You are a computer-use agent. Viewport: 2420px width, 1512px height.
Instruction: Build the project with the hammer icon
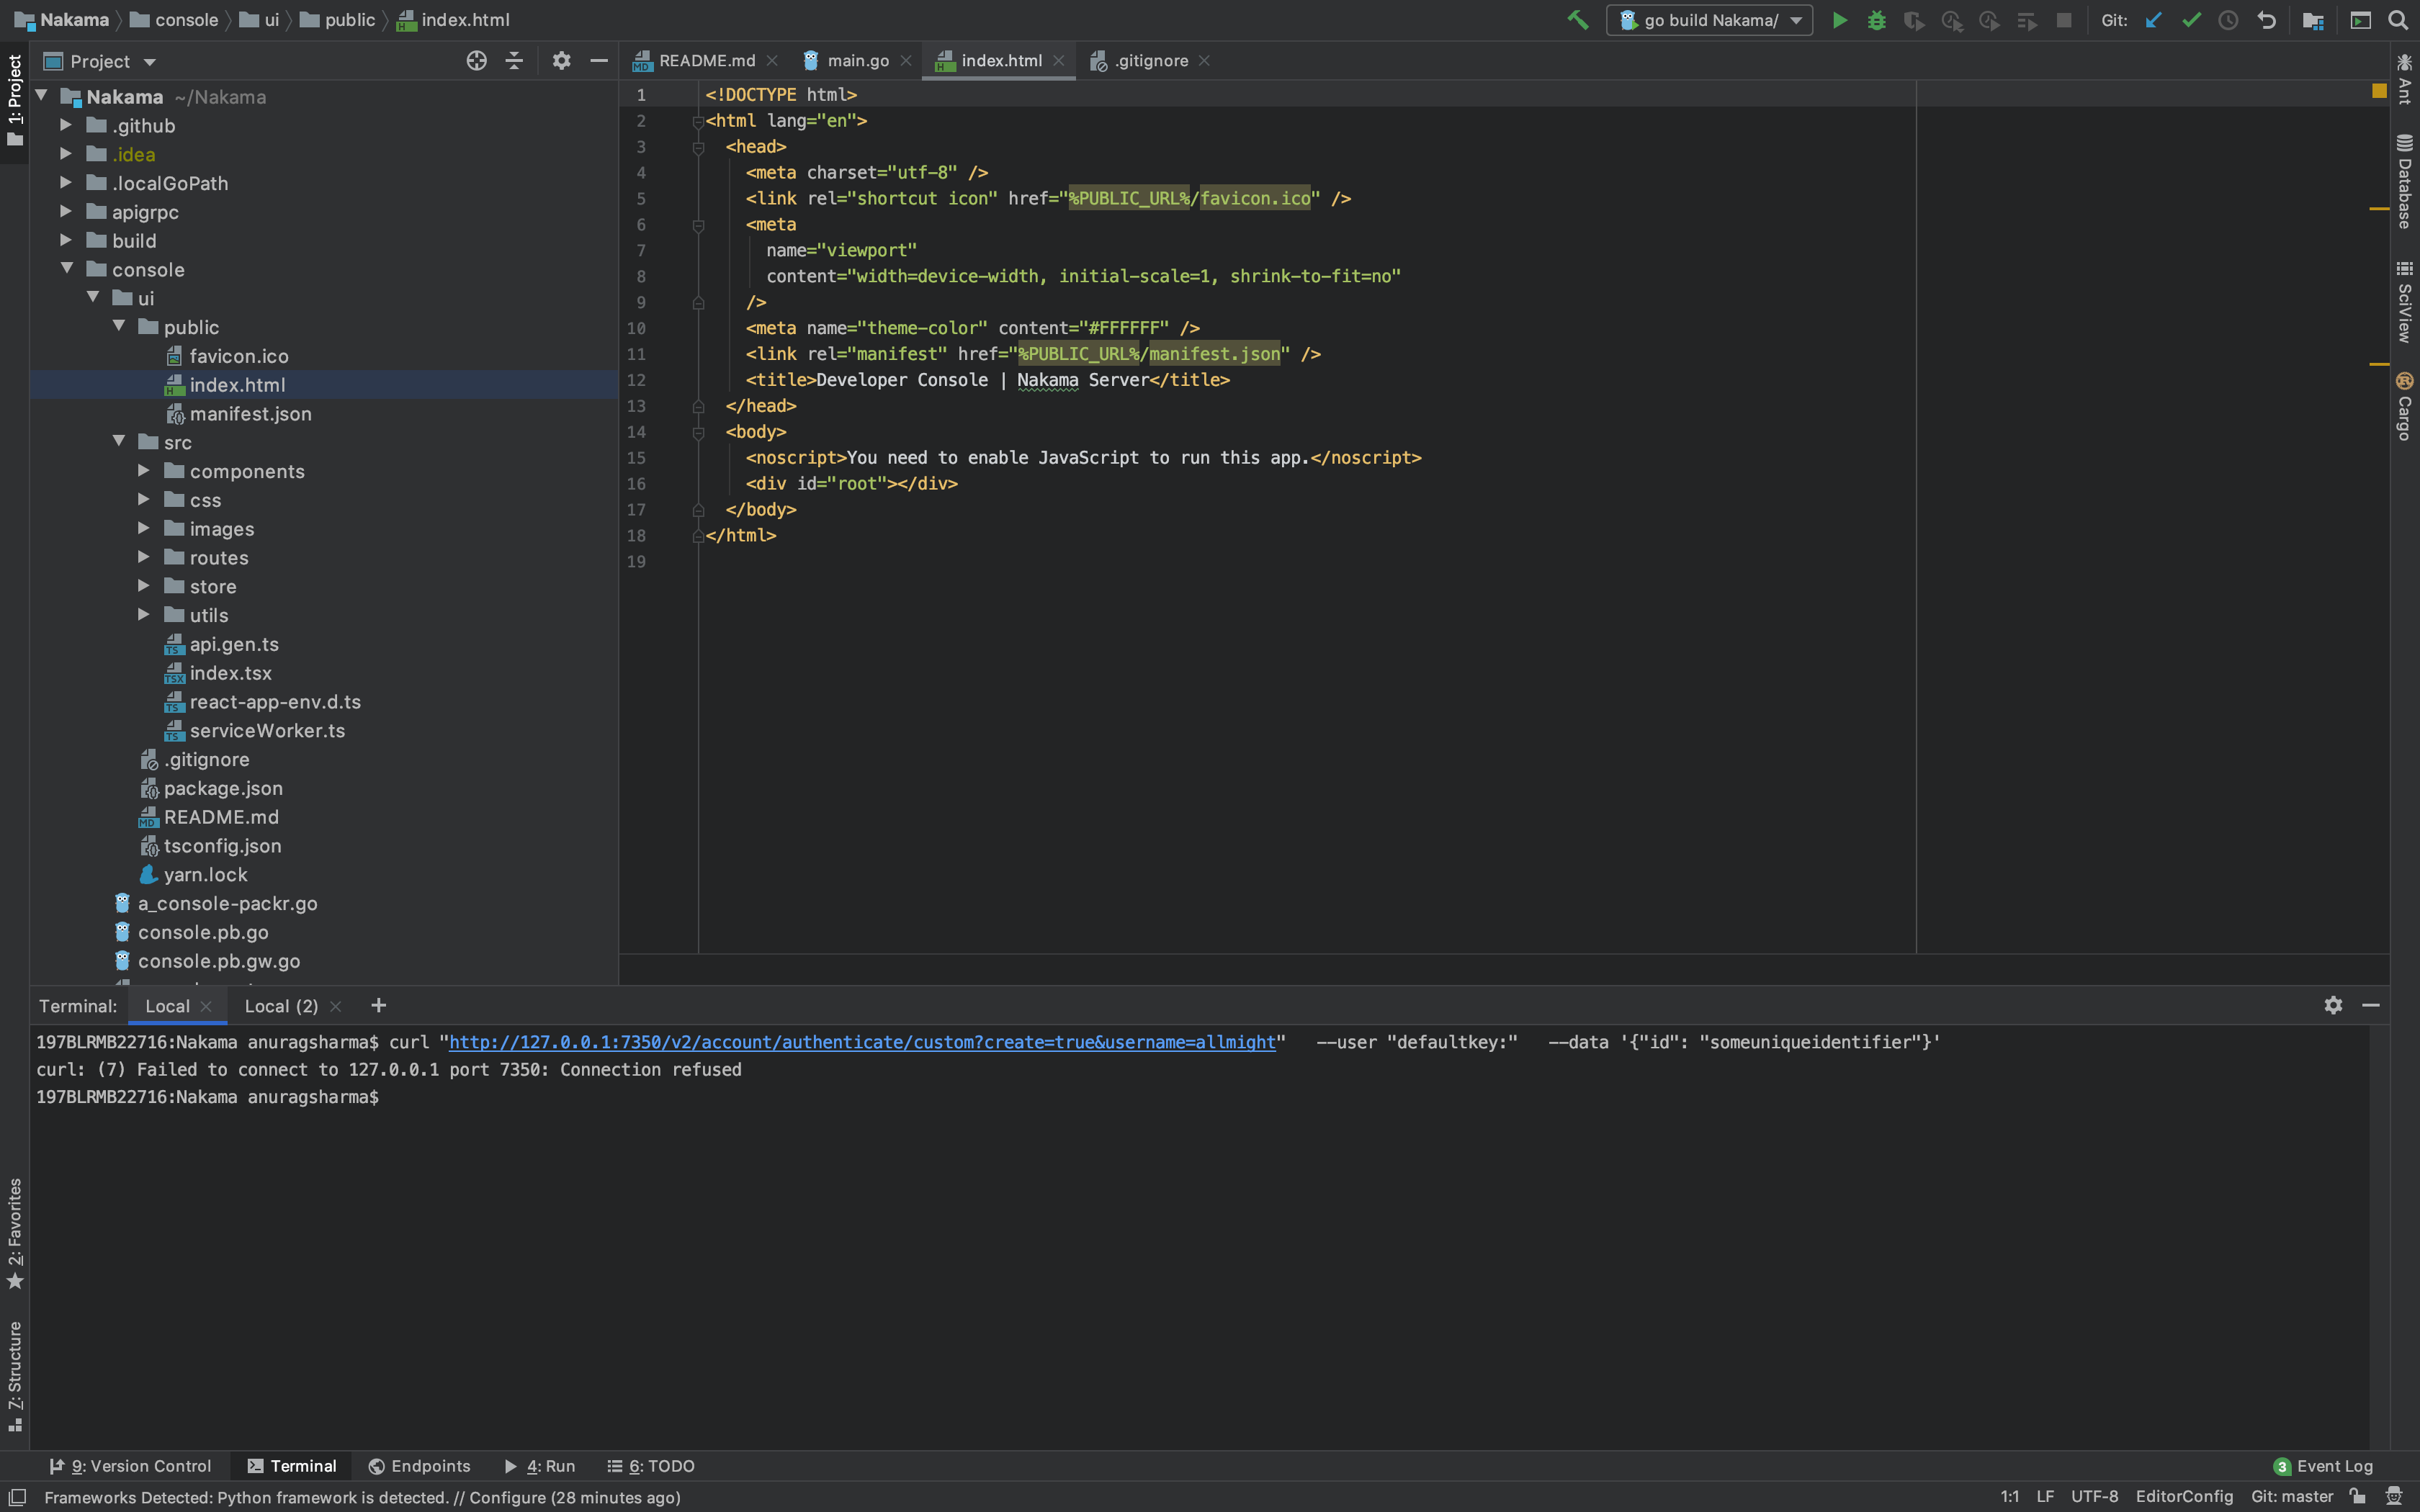click(1578, 20)
